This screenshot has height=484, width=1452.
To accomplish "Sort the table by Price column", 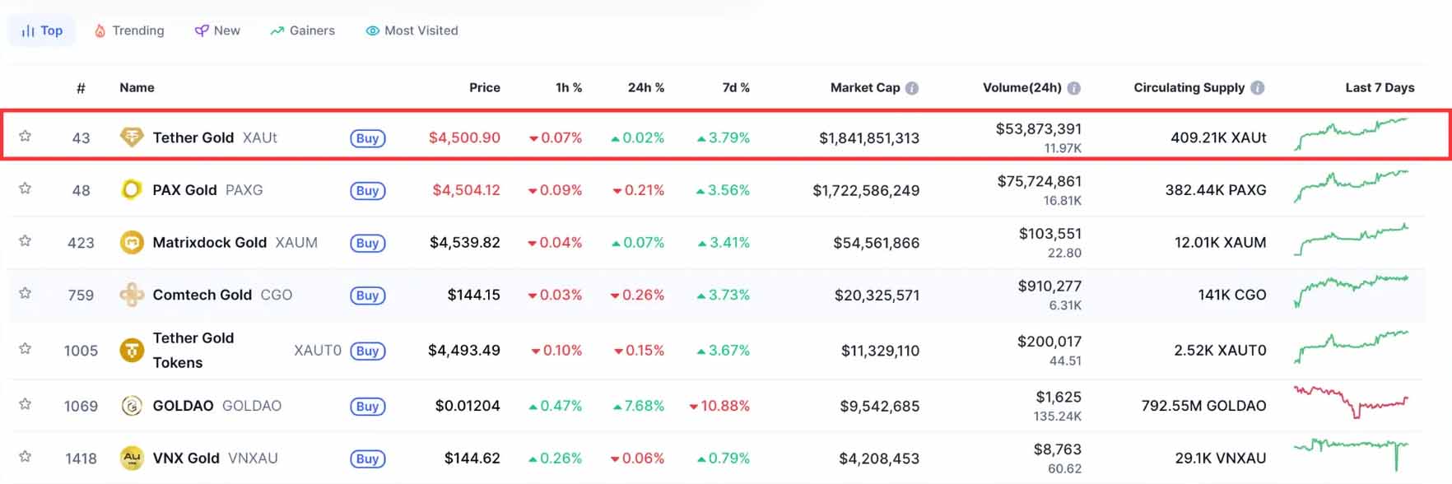I will (x=484, y=88).
